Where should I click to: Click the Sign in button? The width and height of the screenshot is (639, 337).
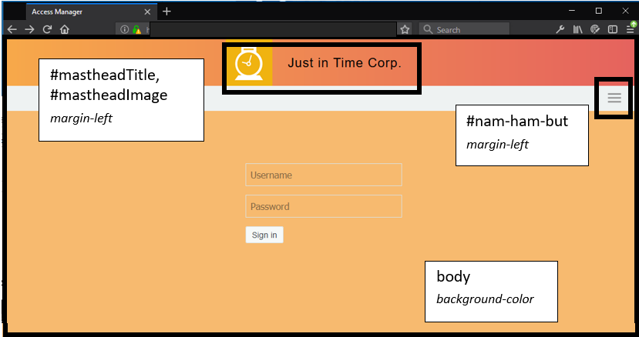pos(264,235)
